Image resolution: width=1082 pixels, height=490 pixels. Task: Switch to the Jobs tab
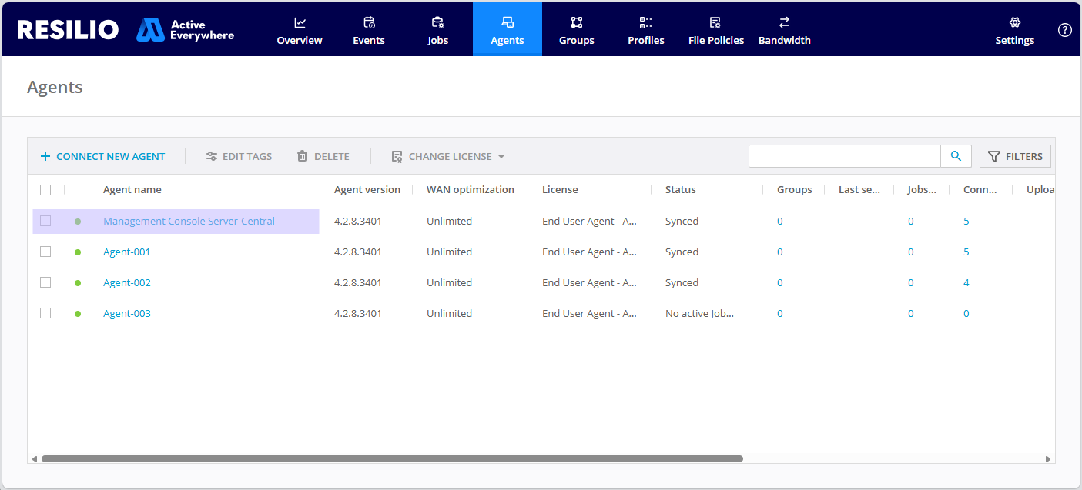tap(438, 30)
